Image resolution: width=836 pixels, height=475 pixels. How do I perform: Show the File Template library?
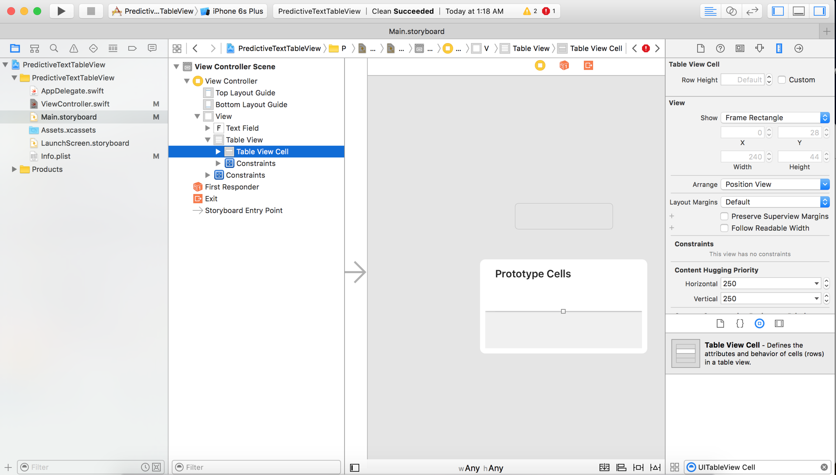[720, 323]
